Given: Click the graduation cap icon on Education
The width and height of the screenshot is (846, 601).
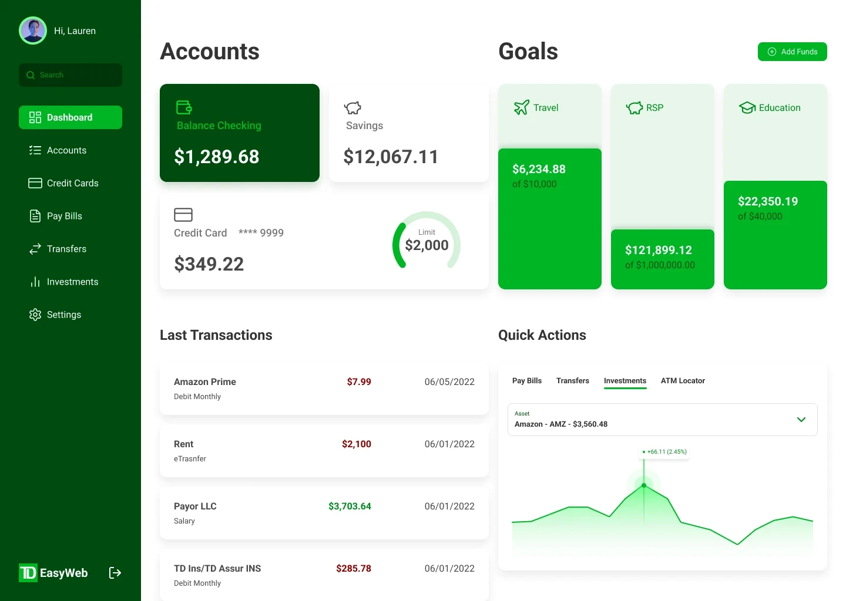Looking at the screenshot, I should pos(747,107).
